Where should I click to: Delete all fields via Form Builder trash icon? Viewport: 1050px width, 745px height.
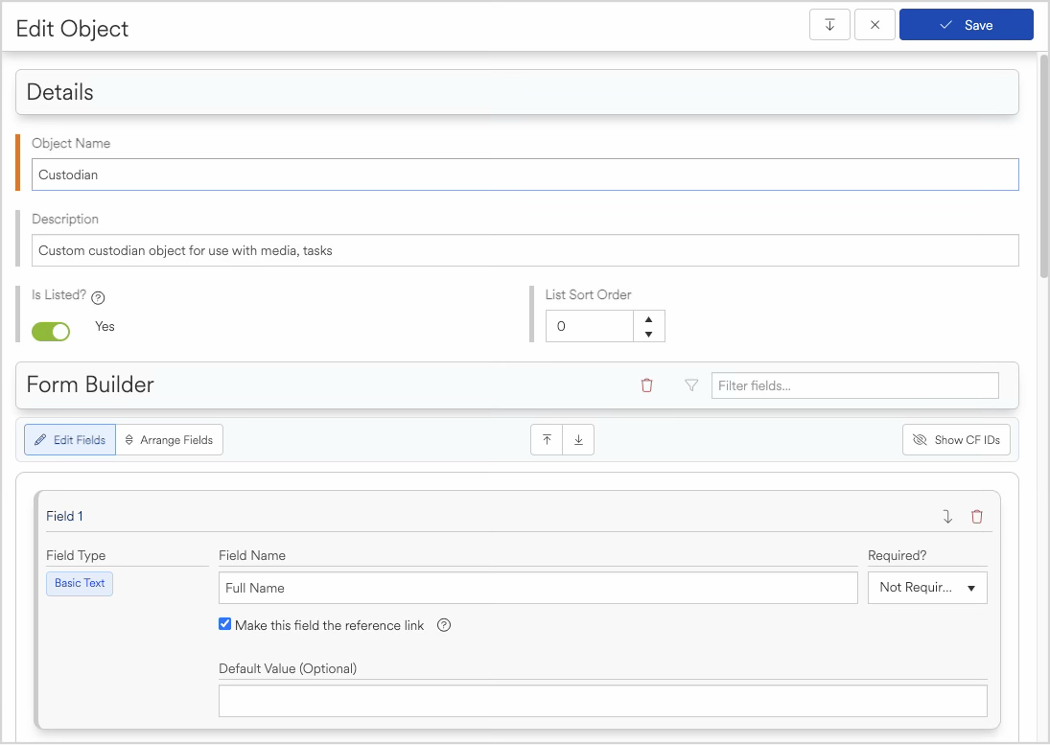click(646, 385)
